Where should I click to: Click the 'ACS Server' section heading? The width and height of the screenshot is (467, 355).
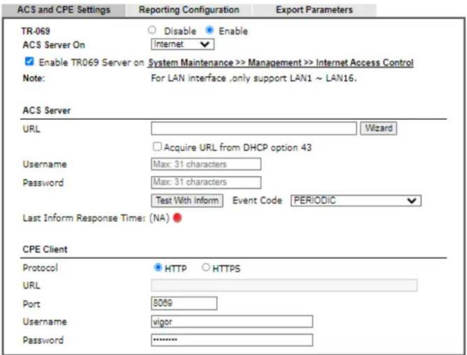pyautogui.click(x=47, y=110)
